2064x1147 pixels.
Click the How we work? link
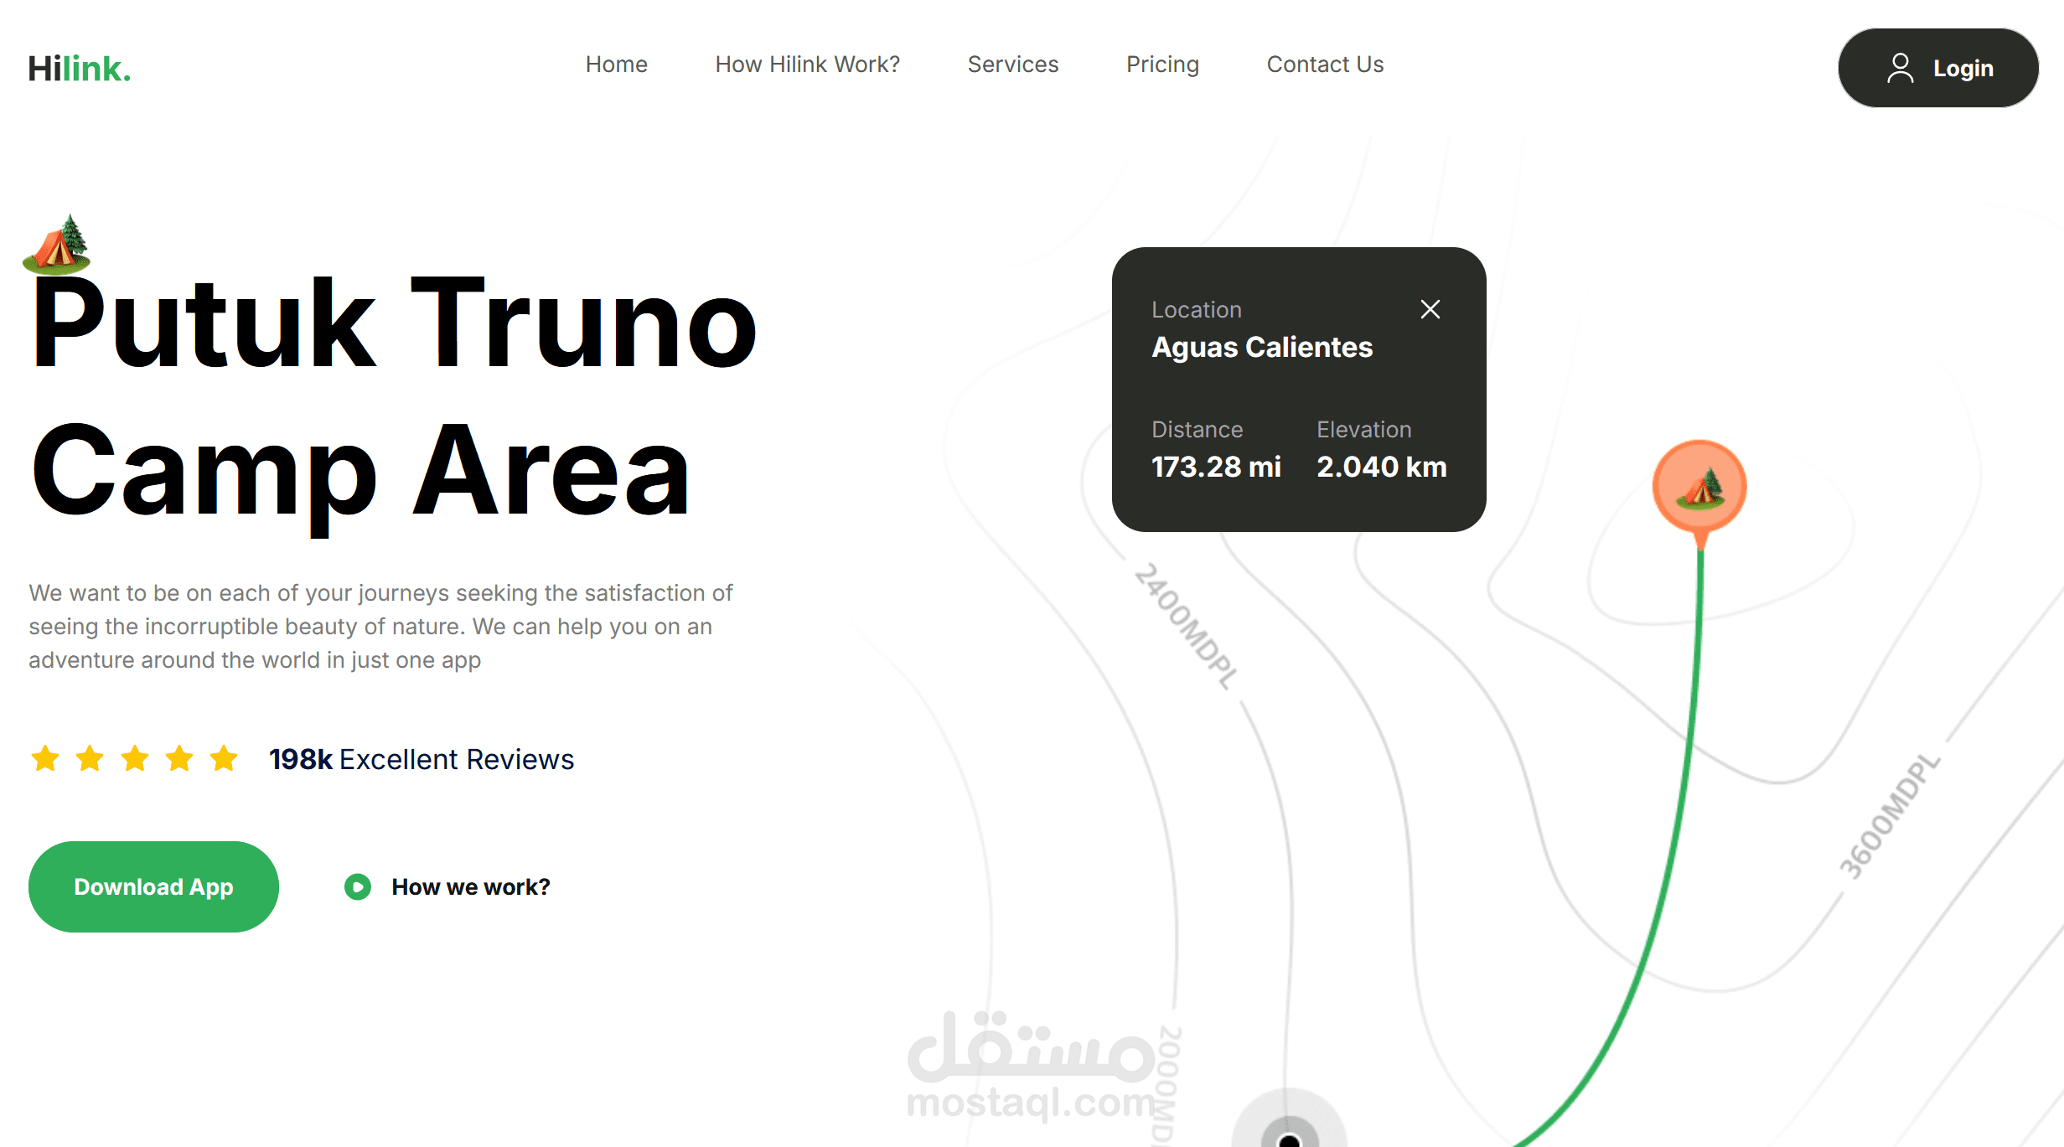point(470,886)
